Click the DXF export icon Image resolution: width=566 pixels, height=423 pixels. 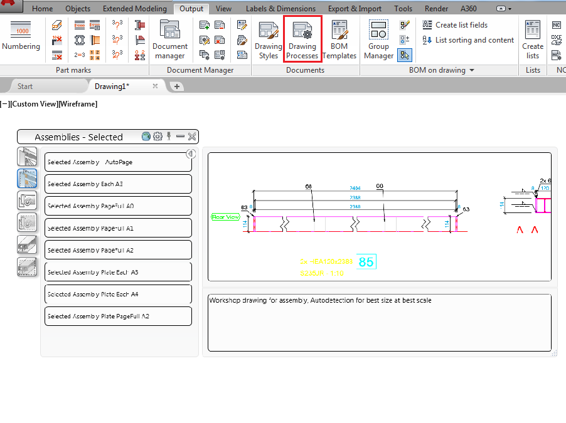point(556,40)
